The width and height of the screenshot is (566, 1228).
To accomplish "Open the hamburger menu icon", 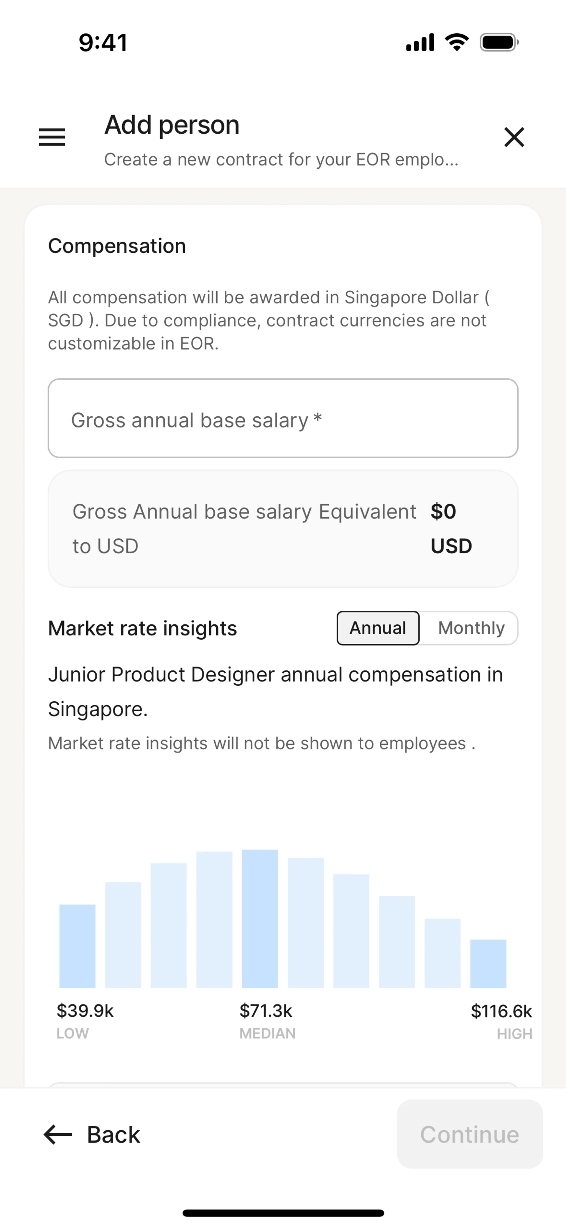I will (x=52, y=137).
